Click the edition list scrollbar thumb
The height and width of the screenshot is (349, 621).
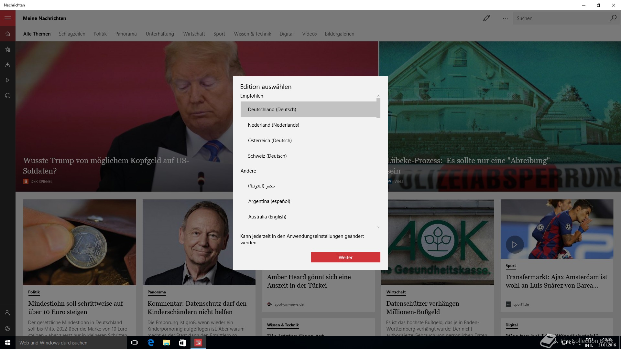(x=378, y=108)
